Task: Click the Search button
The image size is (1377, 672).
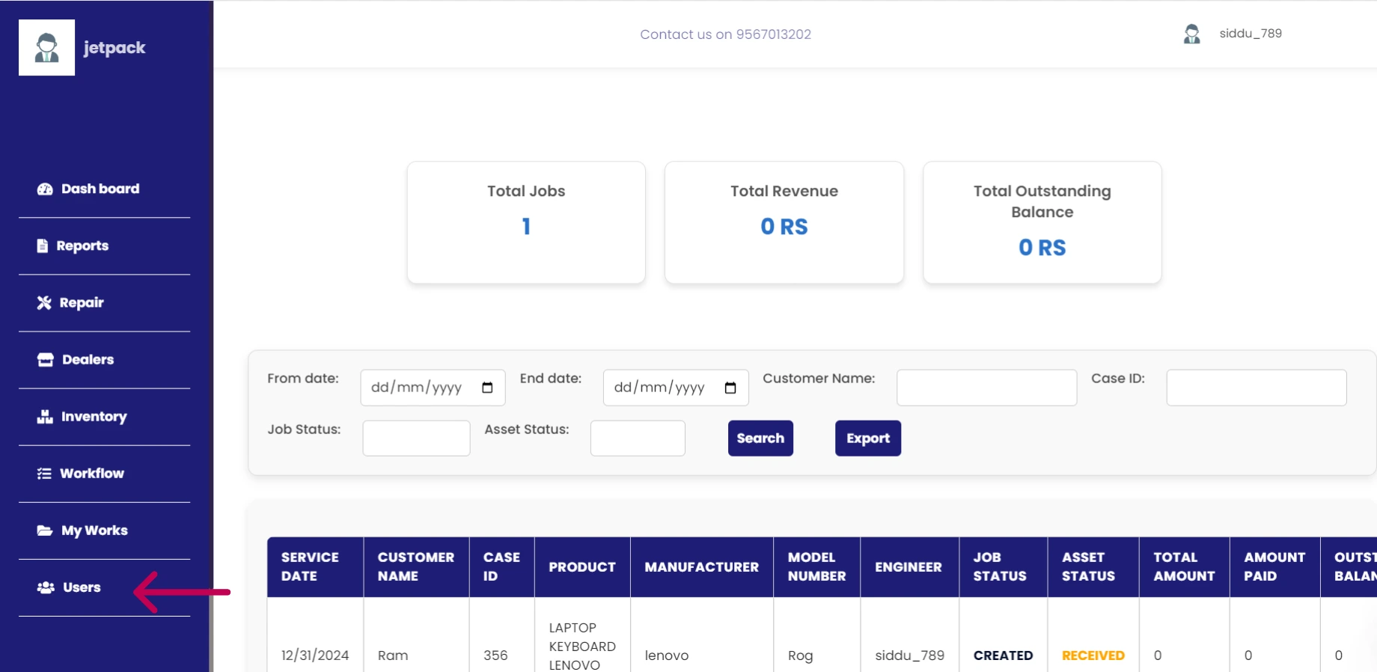Action: [x=760, y=439]
